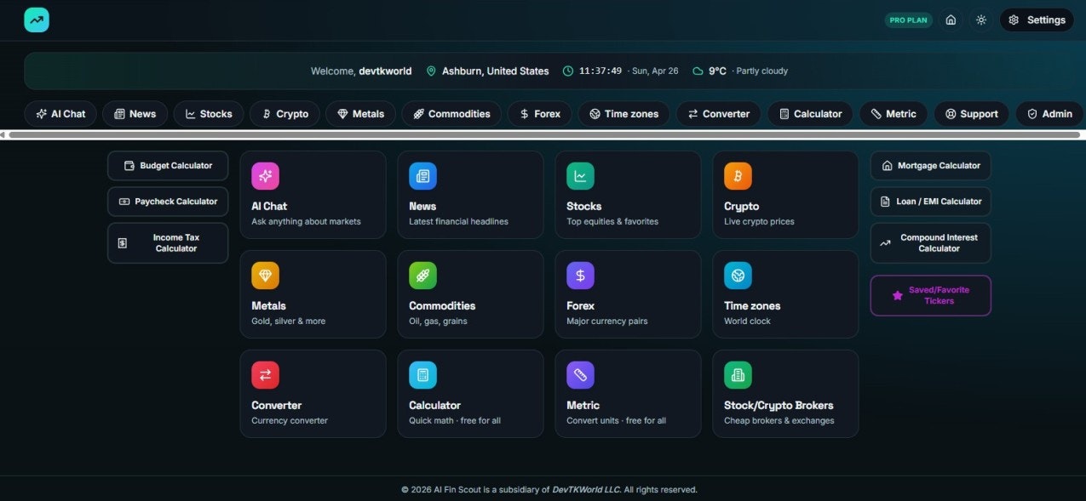1086x501 pixels.
Task: Select the Calculator navigation tab
Action: tap(810, 114)
